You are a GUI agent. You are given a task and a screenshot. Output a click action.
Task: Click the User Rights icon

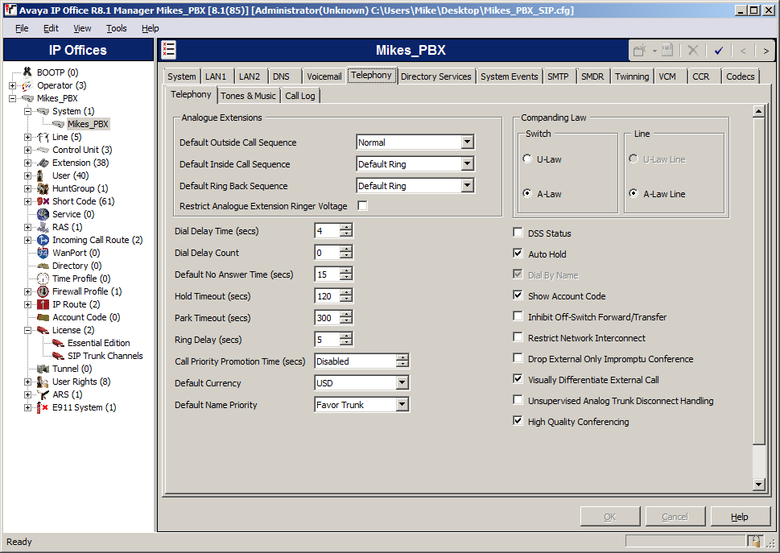tap(43, 382)
